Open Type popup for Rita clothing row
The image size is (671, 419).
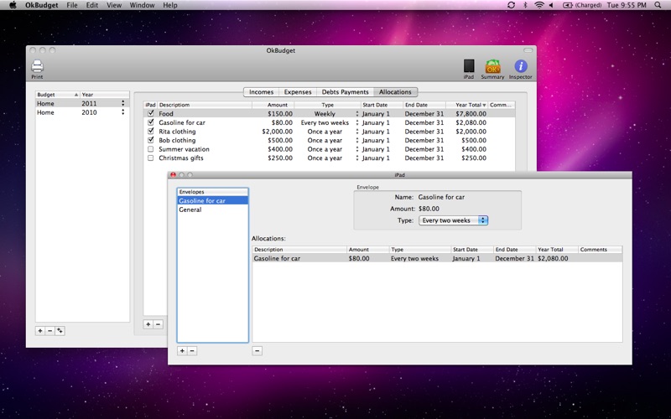[x=357, y=132]
